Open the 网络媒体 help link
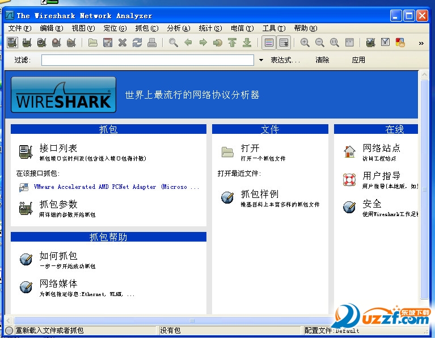This screenshot has width=435, height=338. coord(58,284)
